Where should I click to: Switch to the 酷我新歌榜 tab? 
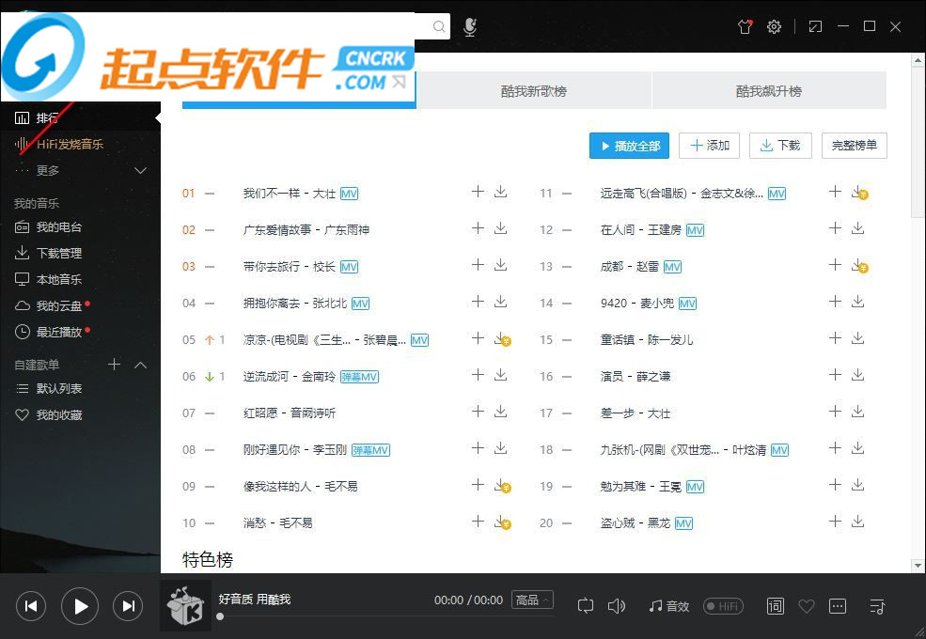[x=533, y=91]
